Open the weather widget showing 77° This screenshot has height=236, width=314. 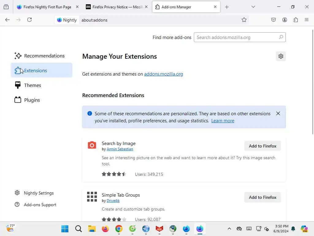coord(10,228)
